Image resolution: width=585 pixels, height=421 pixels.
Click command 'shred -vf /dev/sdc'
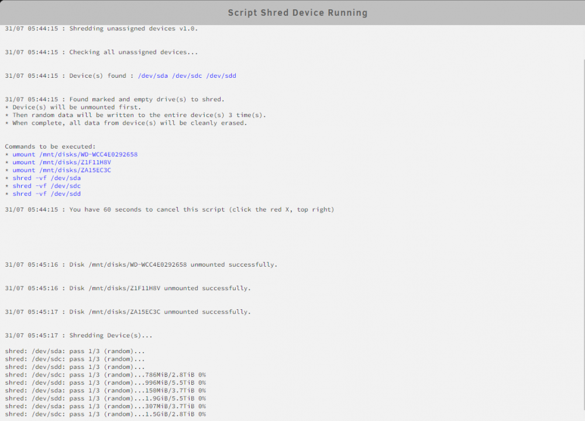pos(47,186)
